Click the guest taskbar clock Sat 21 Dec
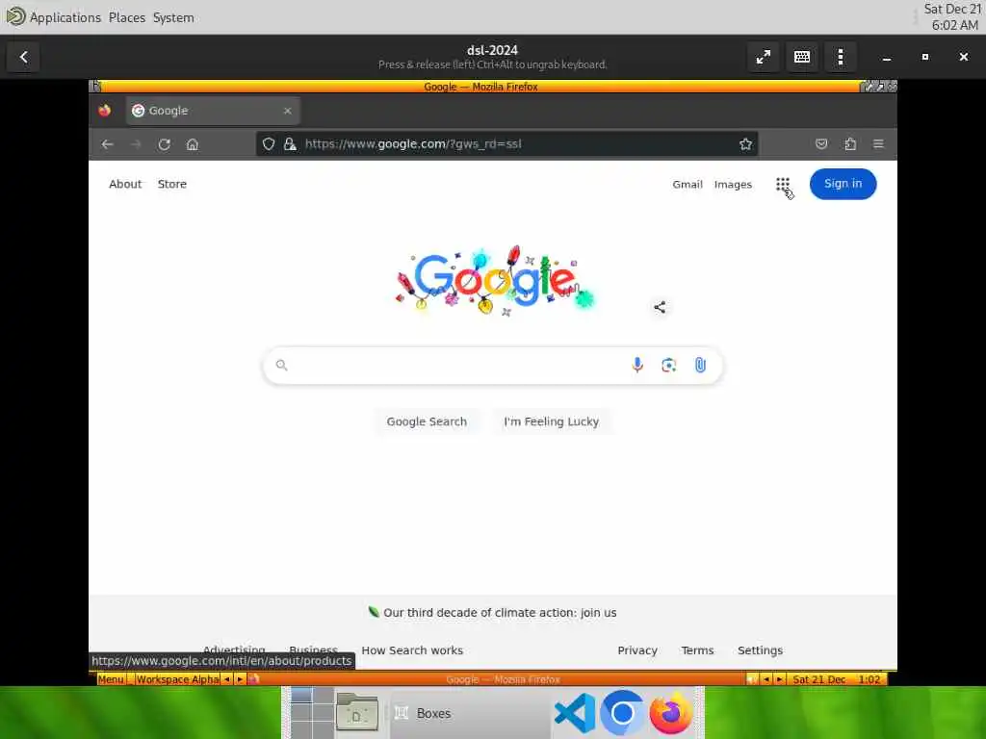This screenshot has height=739, width=986. 837,679
